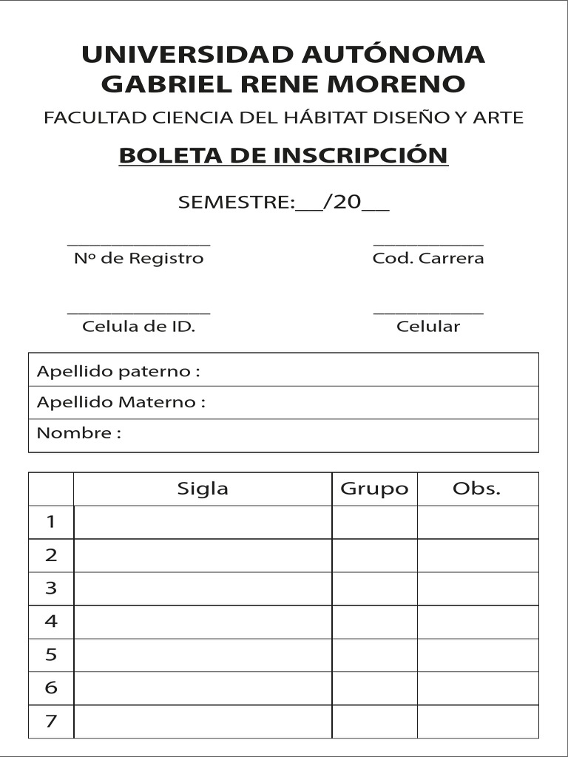
Task: Select the Apellido Materno field
Action: [x=370, y=403]
